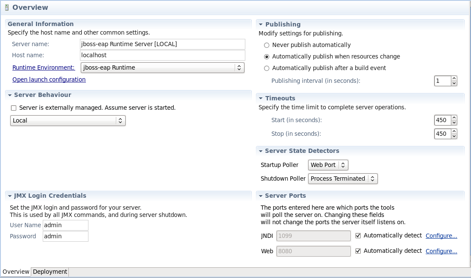Click the Stop timeout number field
Screen dimensions: 471x278
pos(442,134)
